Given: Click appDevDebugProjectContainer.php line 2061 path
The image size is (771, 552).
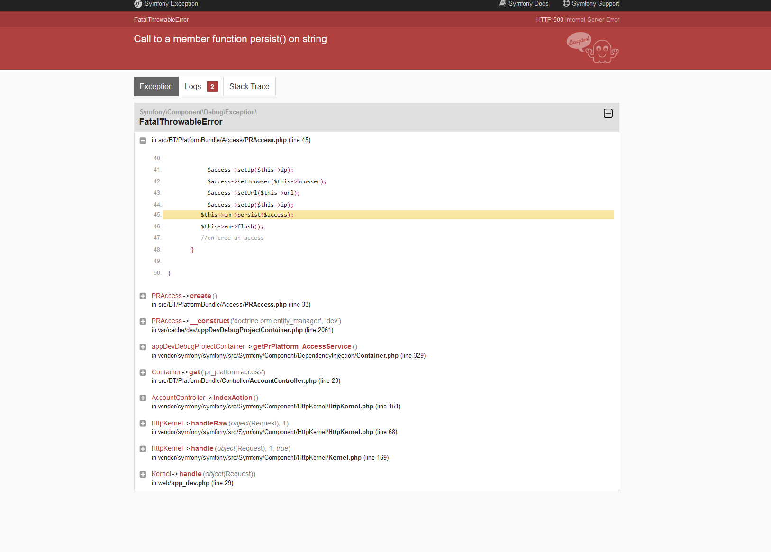Looking at the screenshot, I should coord(242,330).
